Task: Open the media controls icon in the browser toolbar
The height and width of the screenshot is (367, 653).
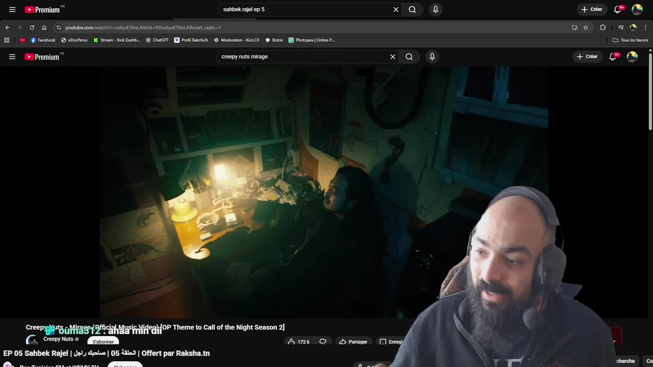Action: pyautogui.click(x=621, y=28)
